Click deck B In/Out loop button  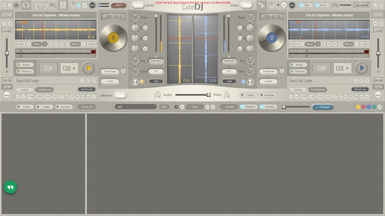pos(298,90)
